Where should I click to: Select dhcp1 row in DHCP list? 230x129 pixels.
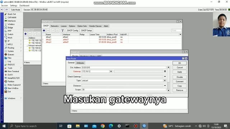111,37
